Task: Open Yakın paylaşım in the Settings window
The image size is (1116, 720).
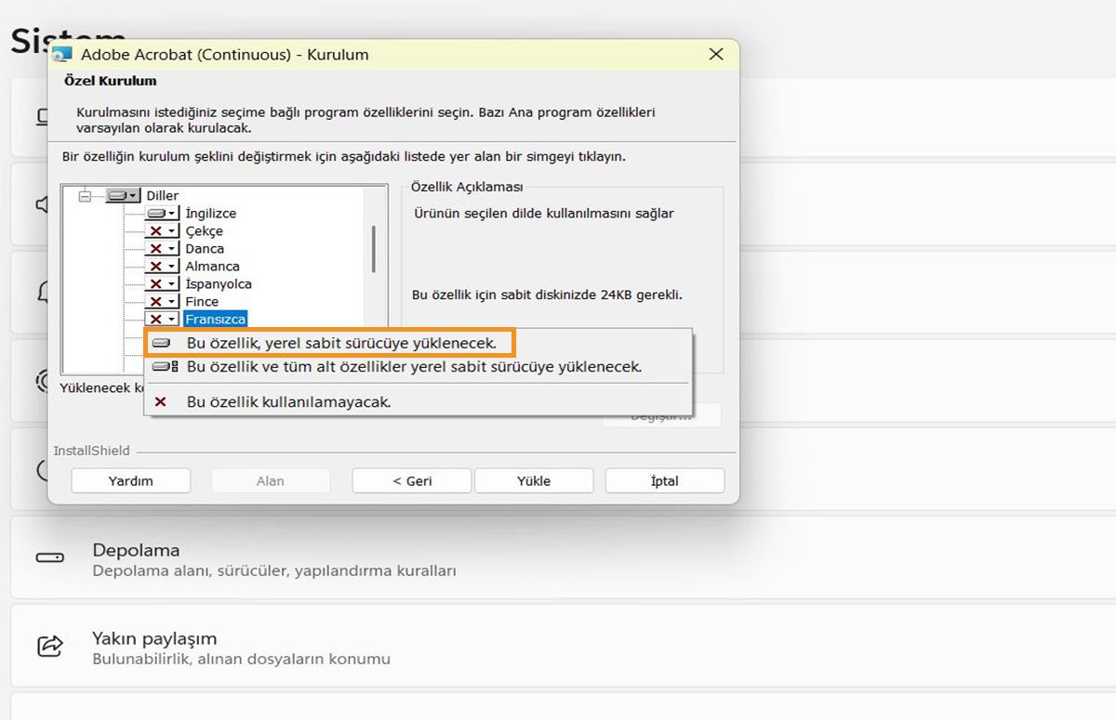Action: pyautogui.click(x=564, y=648)
